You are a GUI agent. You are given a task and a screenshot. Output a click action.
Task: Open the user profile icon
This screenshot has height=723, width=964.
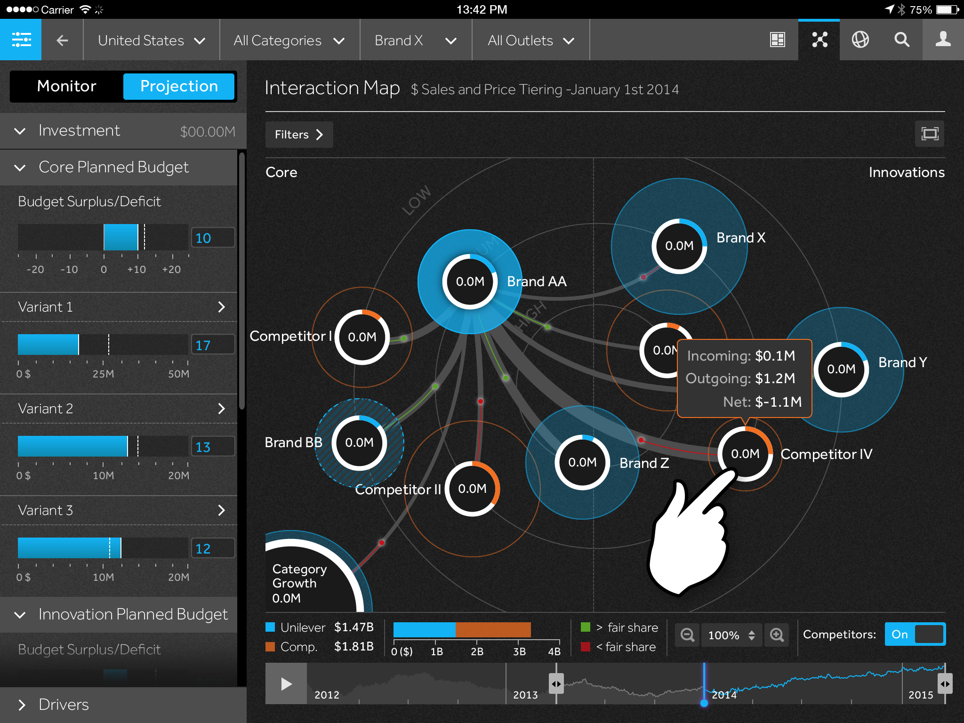click(943, 40)
